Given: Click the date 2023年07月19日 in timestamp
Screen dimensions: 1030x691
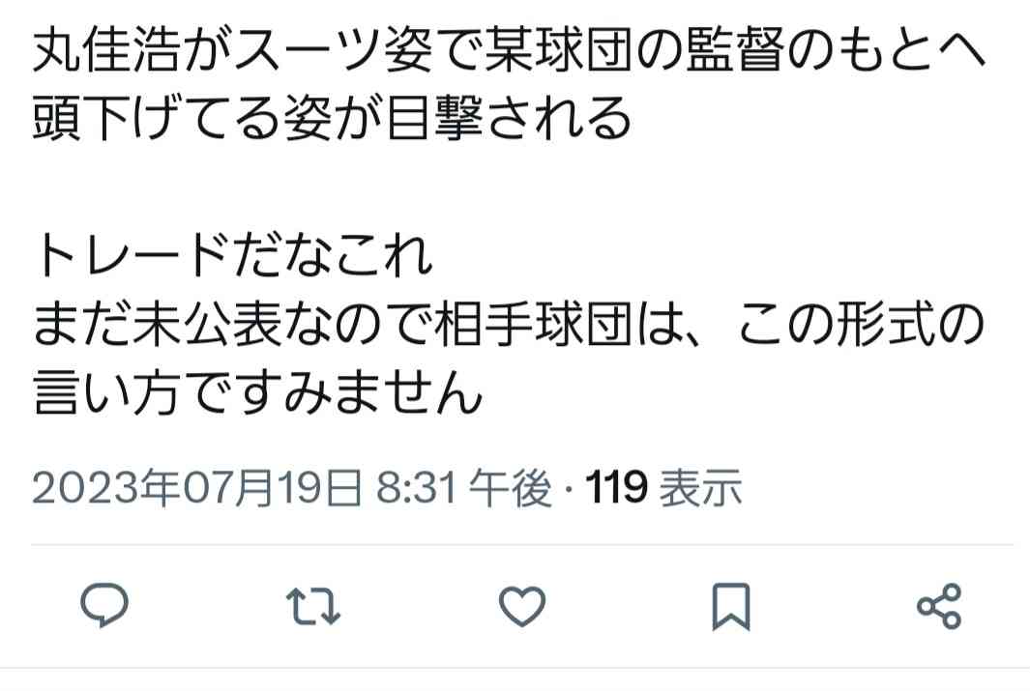Looking at the screenshot, I should pyautogui.click(x=196, y=488).
